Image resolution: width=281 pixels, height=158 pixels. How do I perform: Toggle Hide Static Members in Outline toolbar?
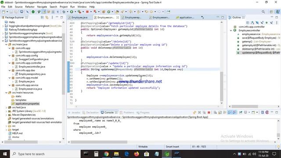[x=262, y=23]
